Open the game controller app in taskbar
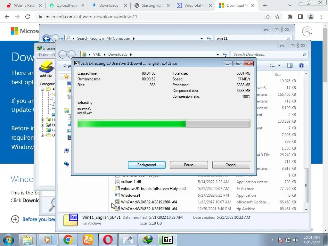The image size is (328, 246). (127, 240)
